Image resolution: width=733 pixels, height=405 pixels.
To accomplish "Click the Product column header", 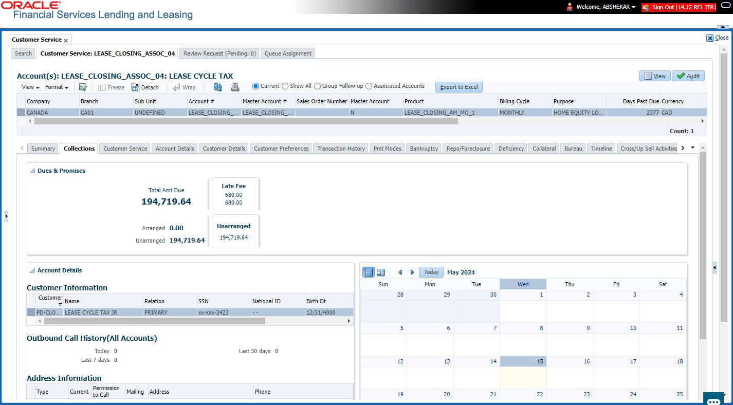I will pos(450,101).
